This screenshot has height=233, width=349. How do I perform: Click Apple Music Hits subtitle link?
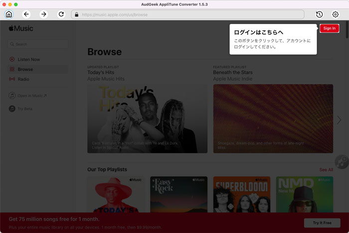(106, 79)
